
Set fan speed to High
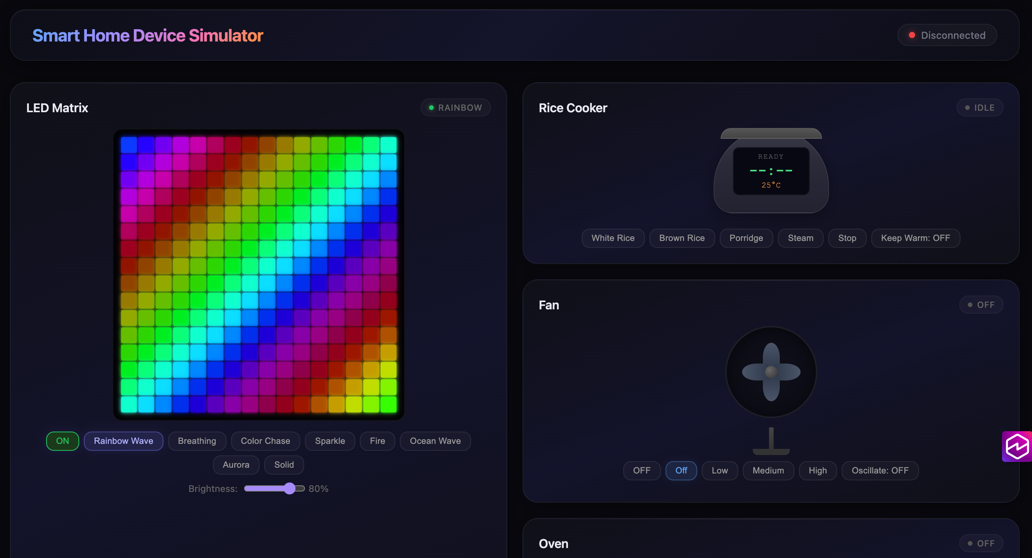[x=818, y=470]
